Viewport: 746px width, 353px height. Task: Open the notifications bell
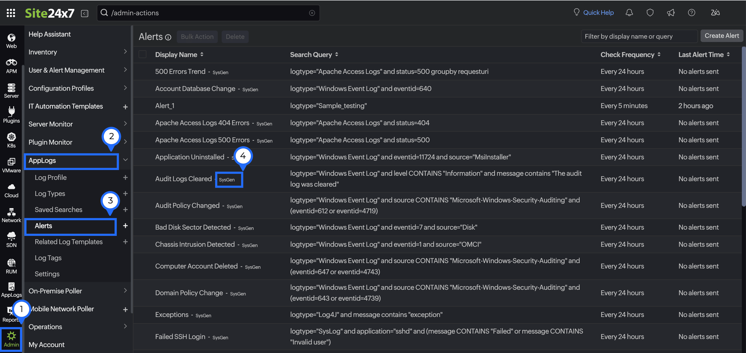(x=629, y=12)
